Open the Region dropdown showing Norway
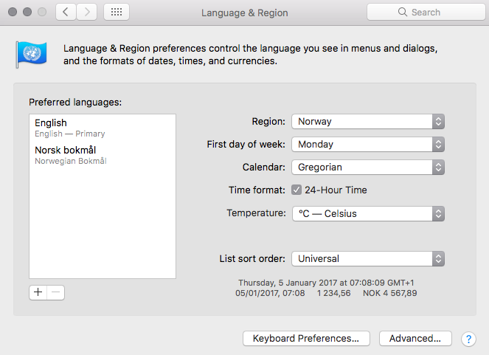The height and width of the screenshot is (355, 489). tap(367, 122)
